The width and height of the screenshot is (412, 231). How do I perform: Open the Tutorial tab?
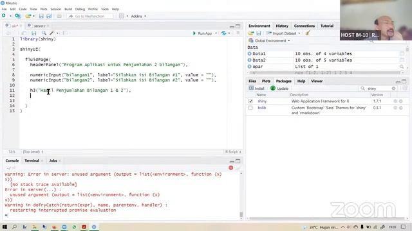[327, 26]
